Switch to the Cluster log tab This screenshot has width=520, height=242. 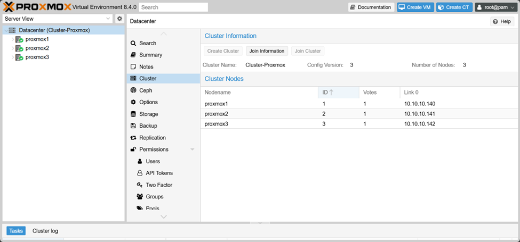pyautogui.click(x=45, y=231)
